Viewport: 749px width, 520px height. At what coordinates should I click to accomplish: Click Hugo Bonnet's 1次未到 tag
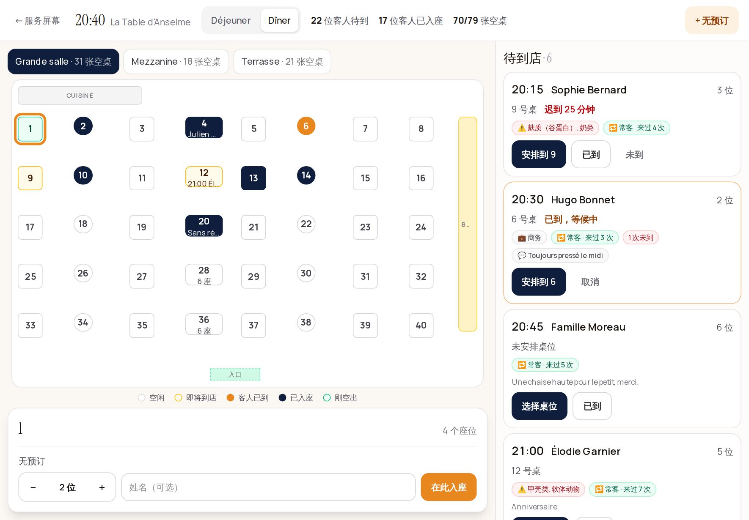tap(640, 238)
